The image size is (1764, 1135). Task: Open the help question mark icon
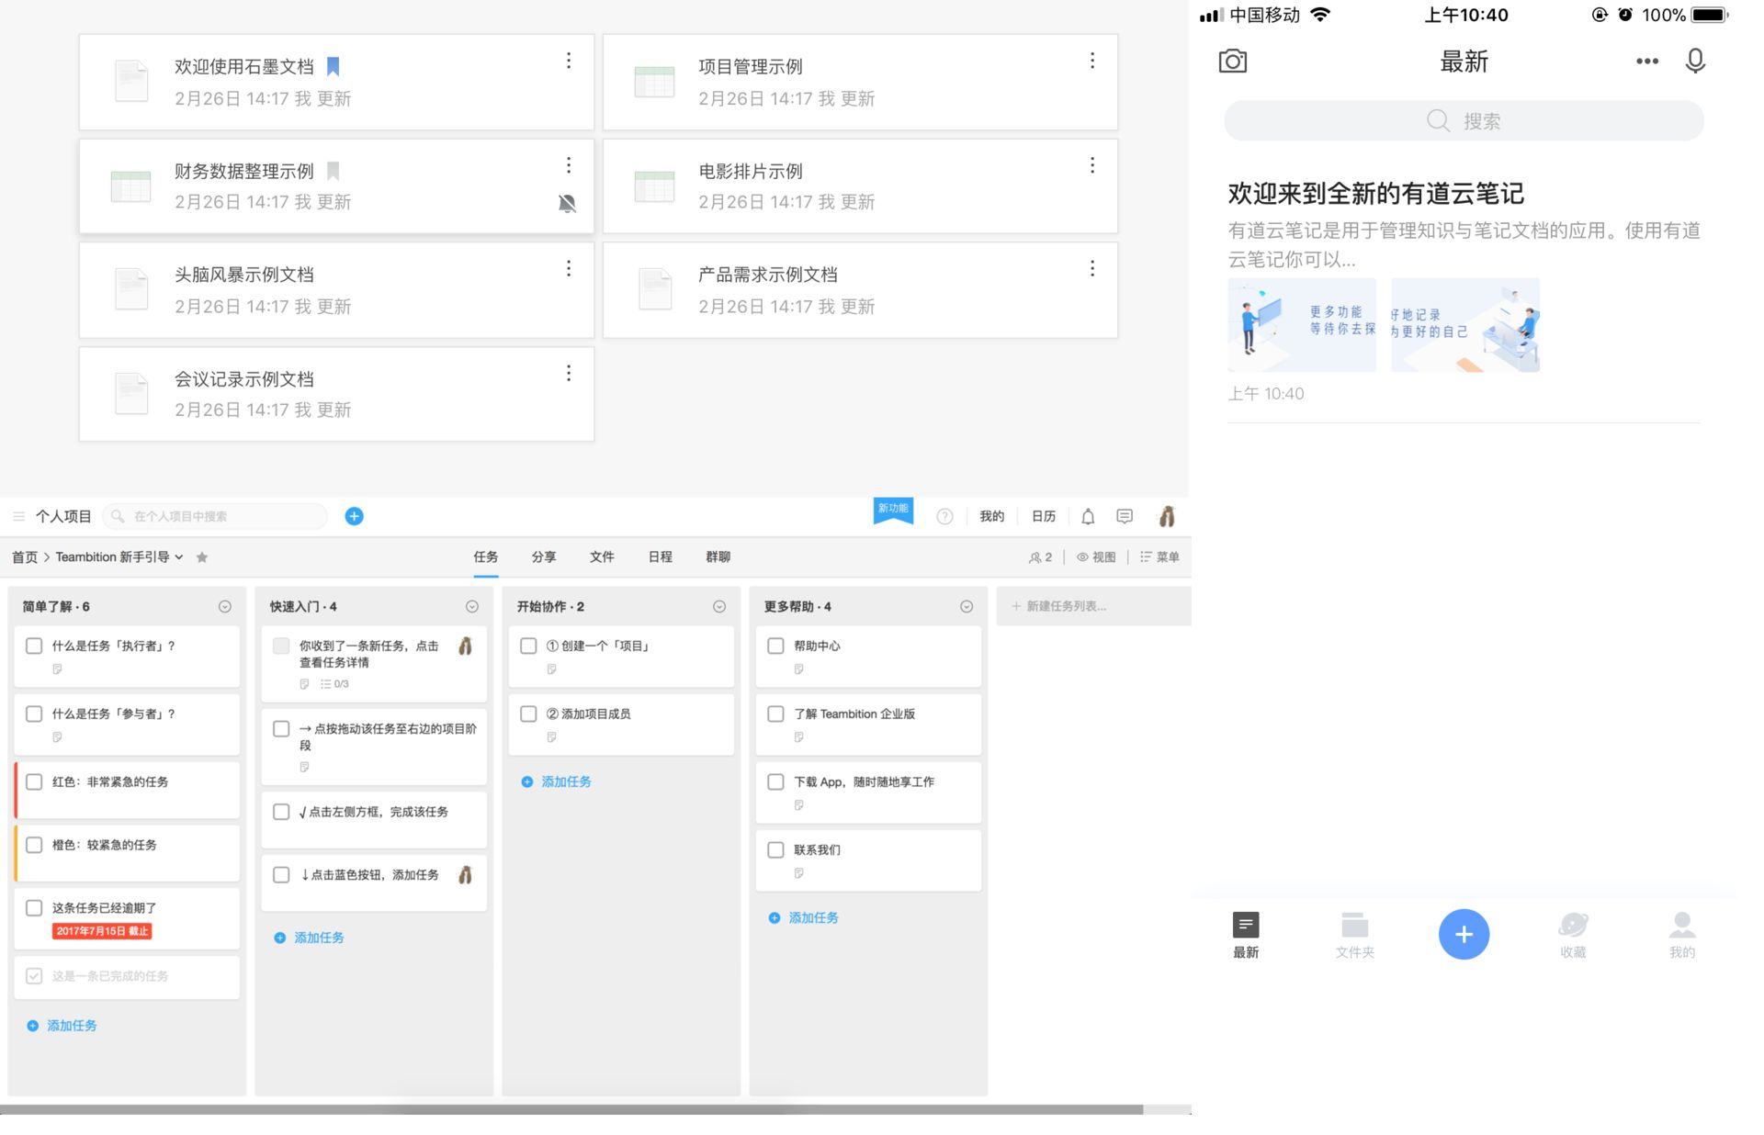(x=944, y=516)
